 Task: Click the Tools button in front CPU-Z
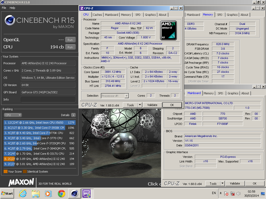coord(130,105)
